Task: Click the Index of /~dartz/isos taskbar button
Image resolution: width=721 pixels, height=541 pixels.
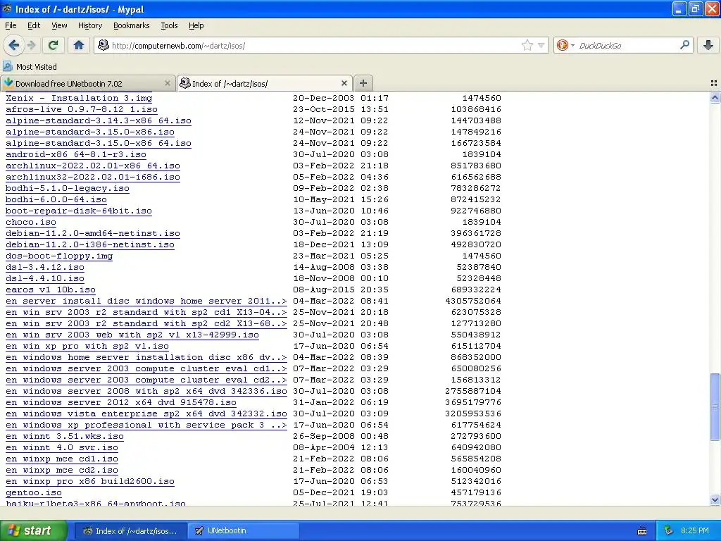Action: 130,530
